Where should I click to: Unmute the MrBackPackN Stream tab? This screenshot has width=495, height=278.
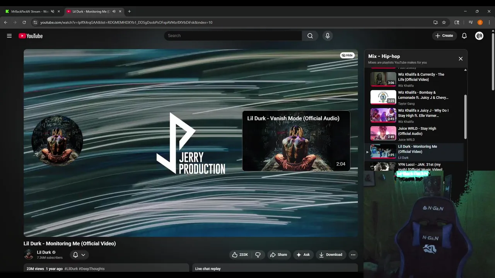coord(53,12)
